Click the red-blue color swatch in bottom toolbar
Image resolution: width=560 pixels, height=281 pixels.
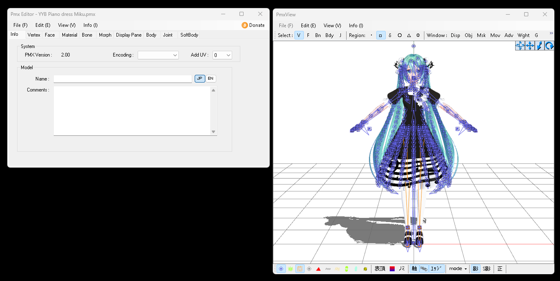pyautogui.click(x=392, y=269)
